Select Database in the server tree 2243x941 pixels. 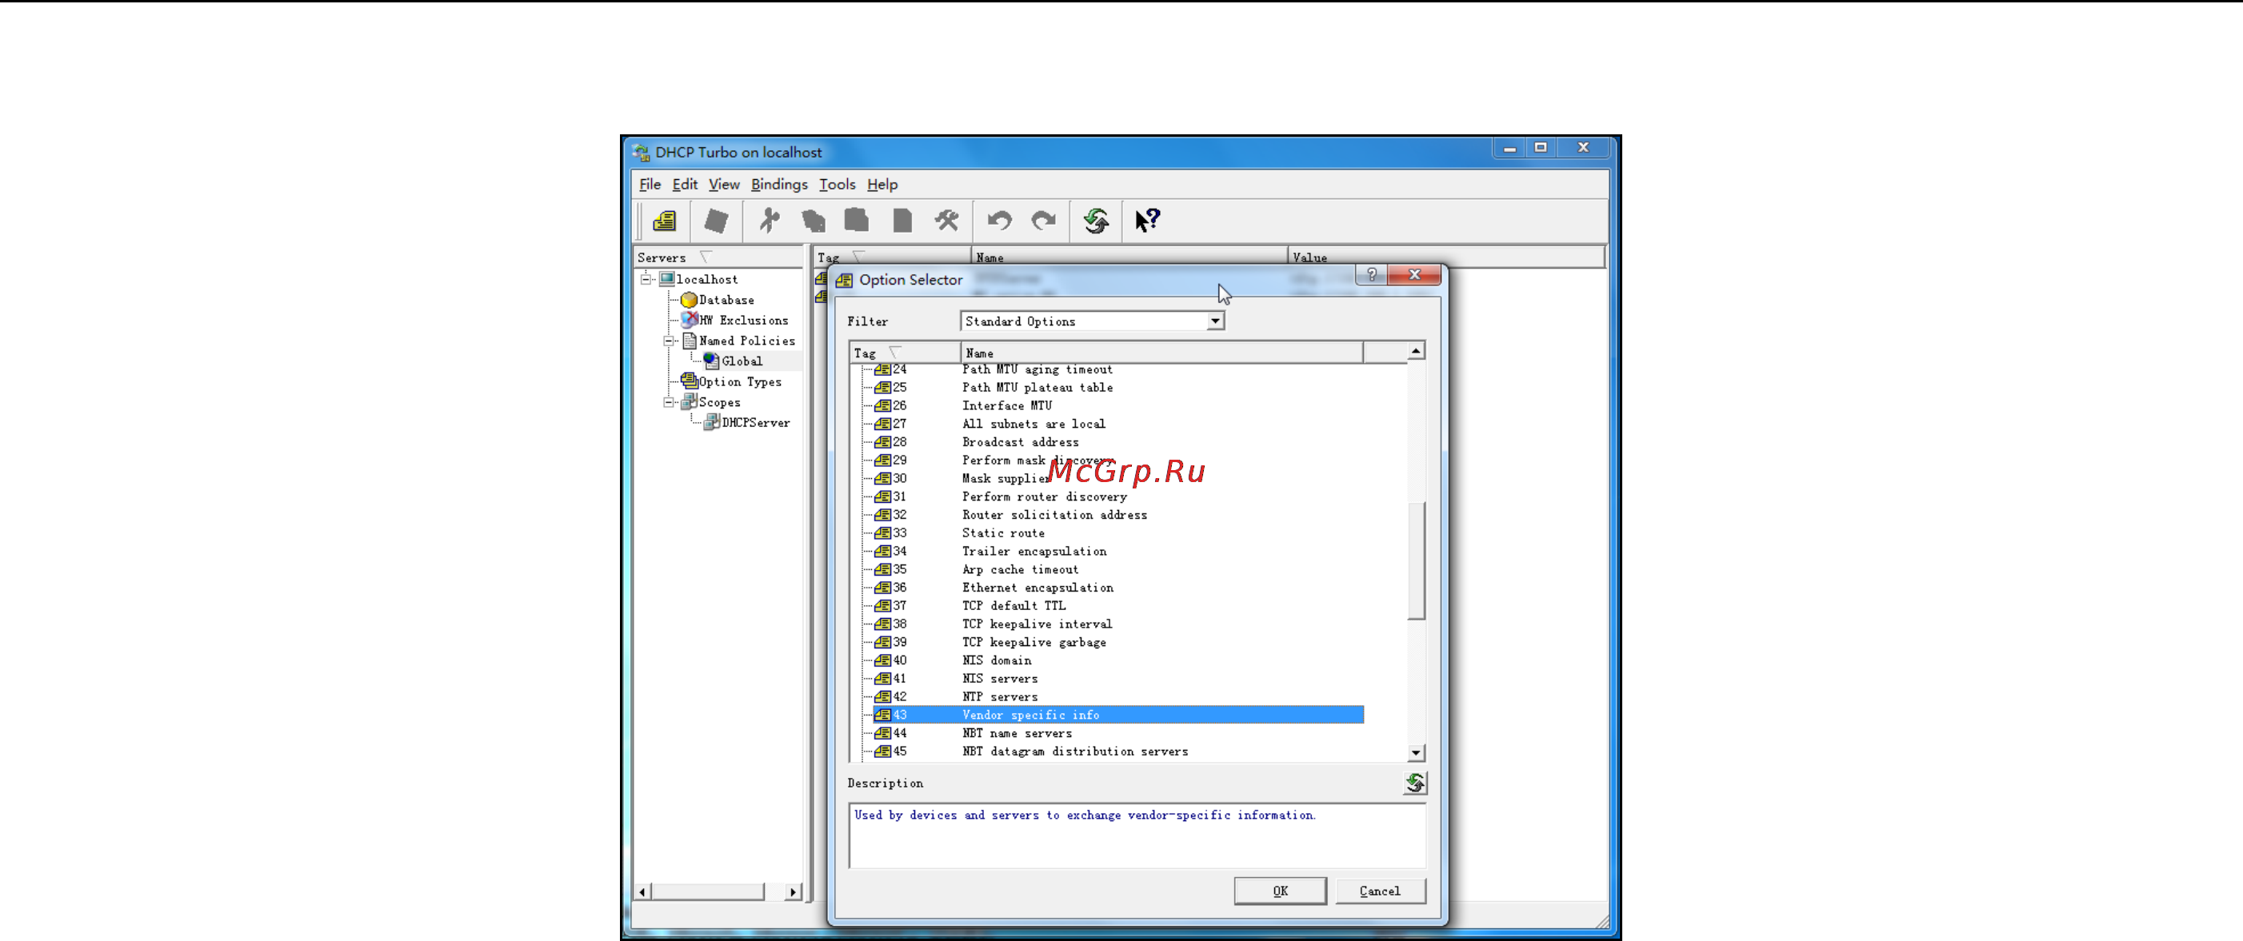[x=726, y=301]
